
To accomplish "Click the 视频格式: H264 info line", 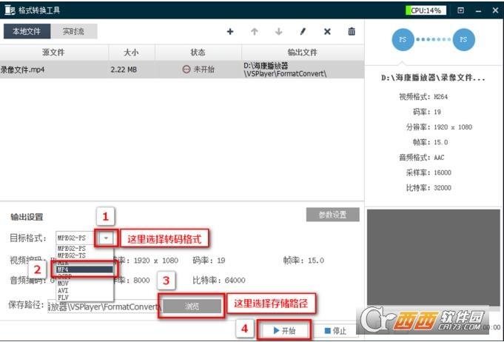I will pyautogui.click(x=423, y=97).
